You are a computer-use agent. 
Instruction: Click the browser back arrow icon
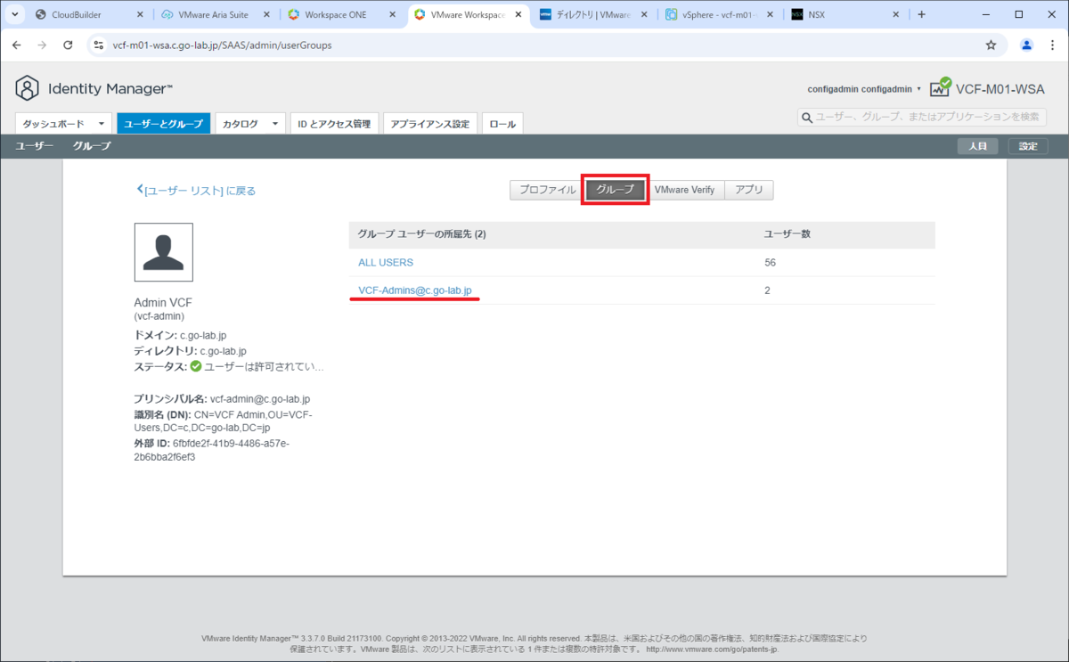click(16, 45)
